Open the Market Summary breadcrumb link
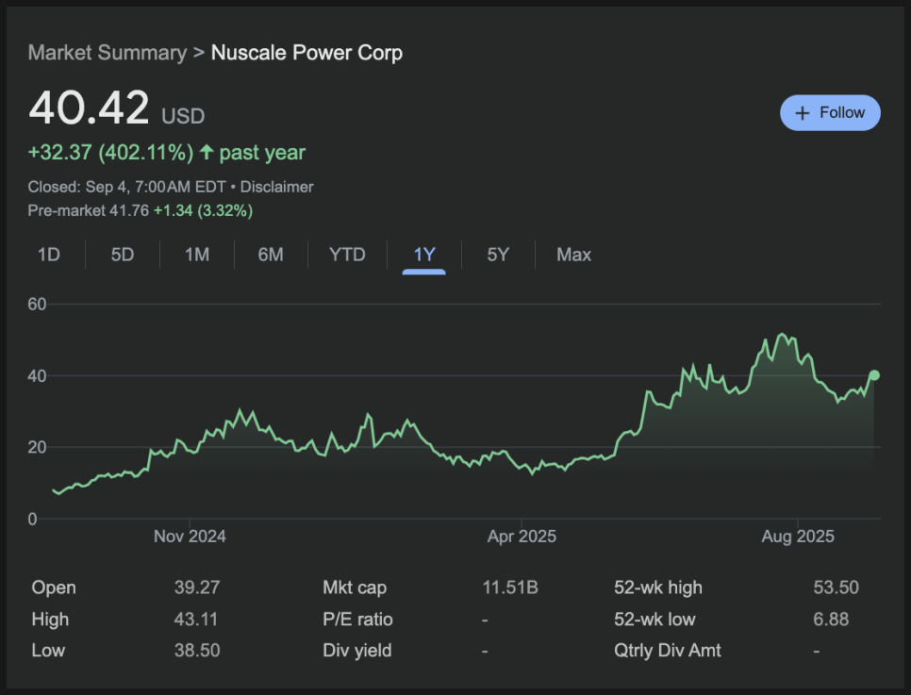This screenshot has height=695, width=911. pyautogui.click(x=108, y=53)
